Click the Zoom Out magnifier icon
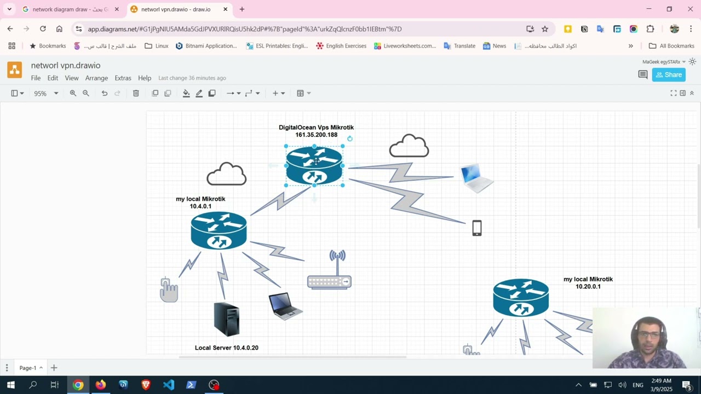Viewport: 701px width, 394px height. (86, 94)
